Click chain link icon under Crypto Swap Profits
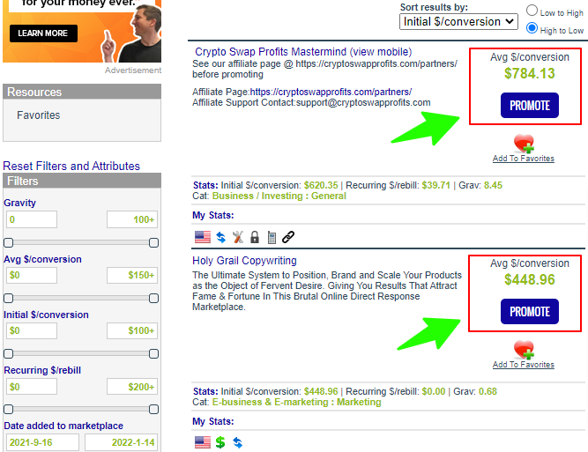The image size is (588, 452). point(288,237)
